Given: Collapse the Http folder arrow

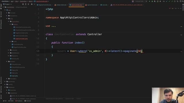Looking at the screenshot, I should 7,19.
